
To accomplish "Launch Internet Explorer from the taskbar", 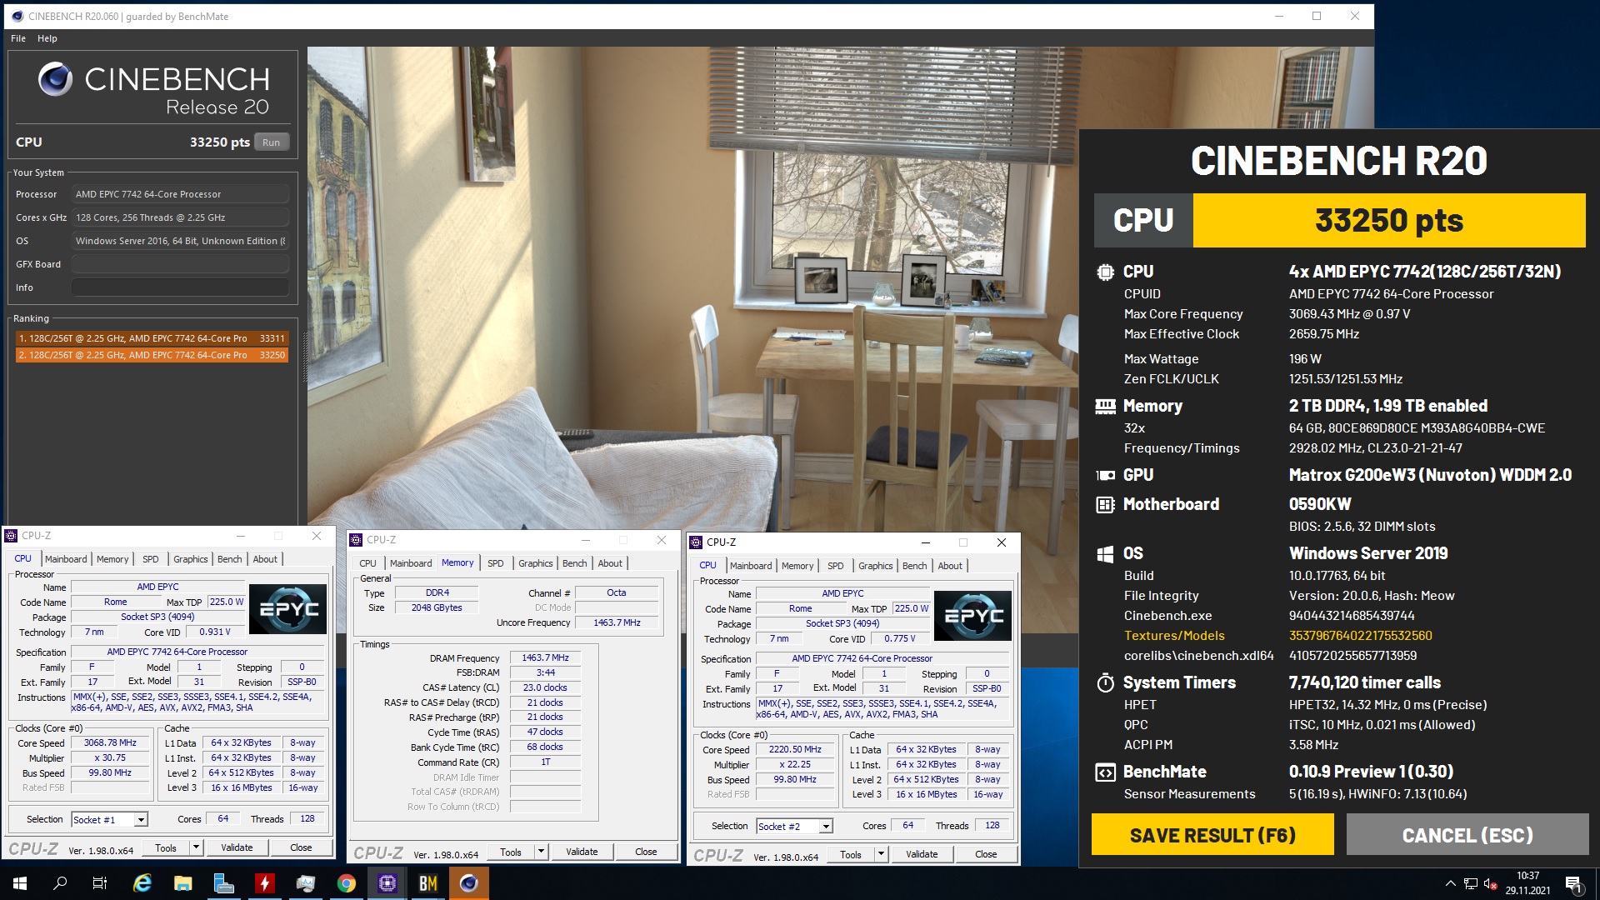I will click(x=142, y=883).
